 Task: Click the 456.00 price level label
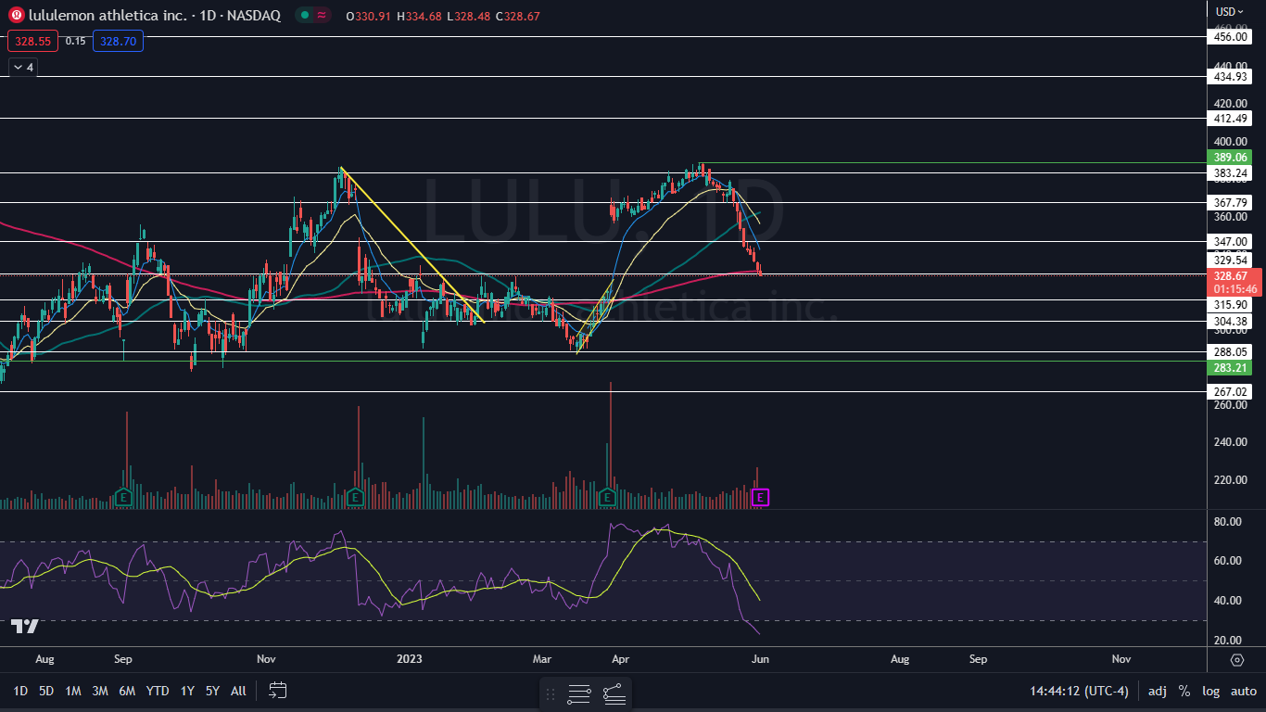tap(1232, 36)
